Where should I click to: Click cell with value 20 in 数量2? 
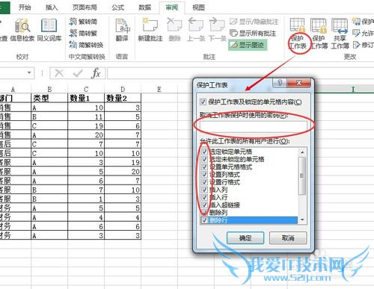coord(123,172)
